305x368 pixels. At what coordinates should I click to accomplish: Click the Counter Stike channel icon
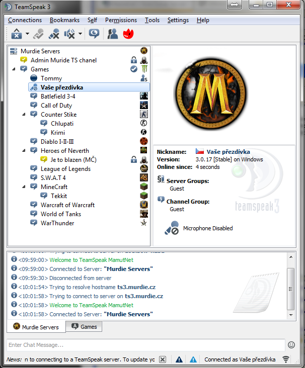coord(144,114)
